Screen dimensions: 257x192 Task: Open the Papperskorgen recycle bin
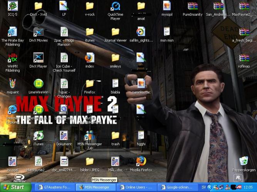244,161
